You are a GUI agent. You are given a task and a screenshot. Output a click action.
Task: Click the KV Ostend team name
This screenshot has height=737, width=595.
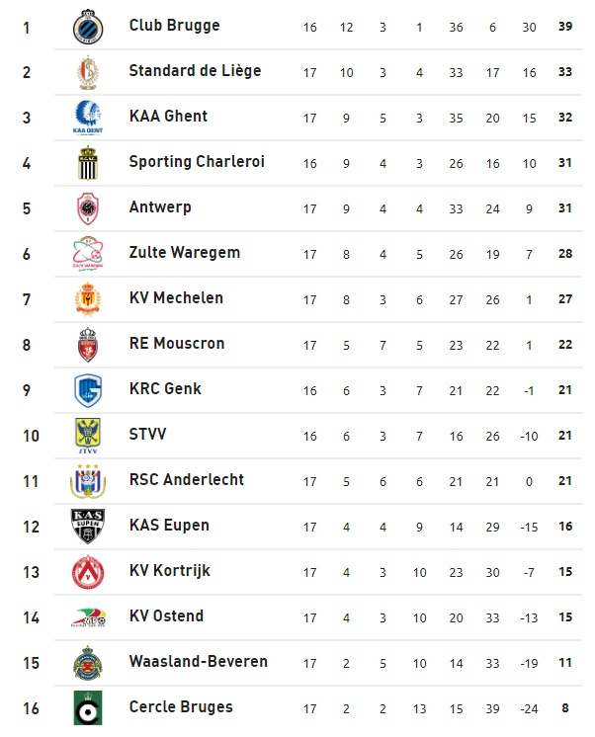point(166,616)
